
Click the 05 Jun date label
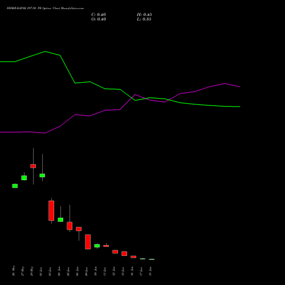(68, 271)
